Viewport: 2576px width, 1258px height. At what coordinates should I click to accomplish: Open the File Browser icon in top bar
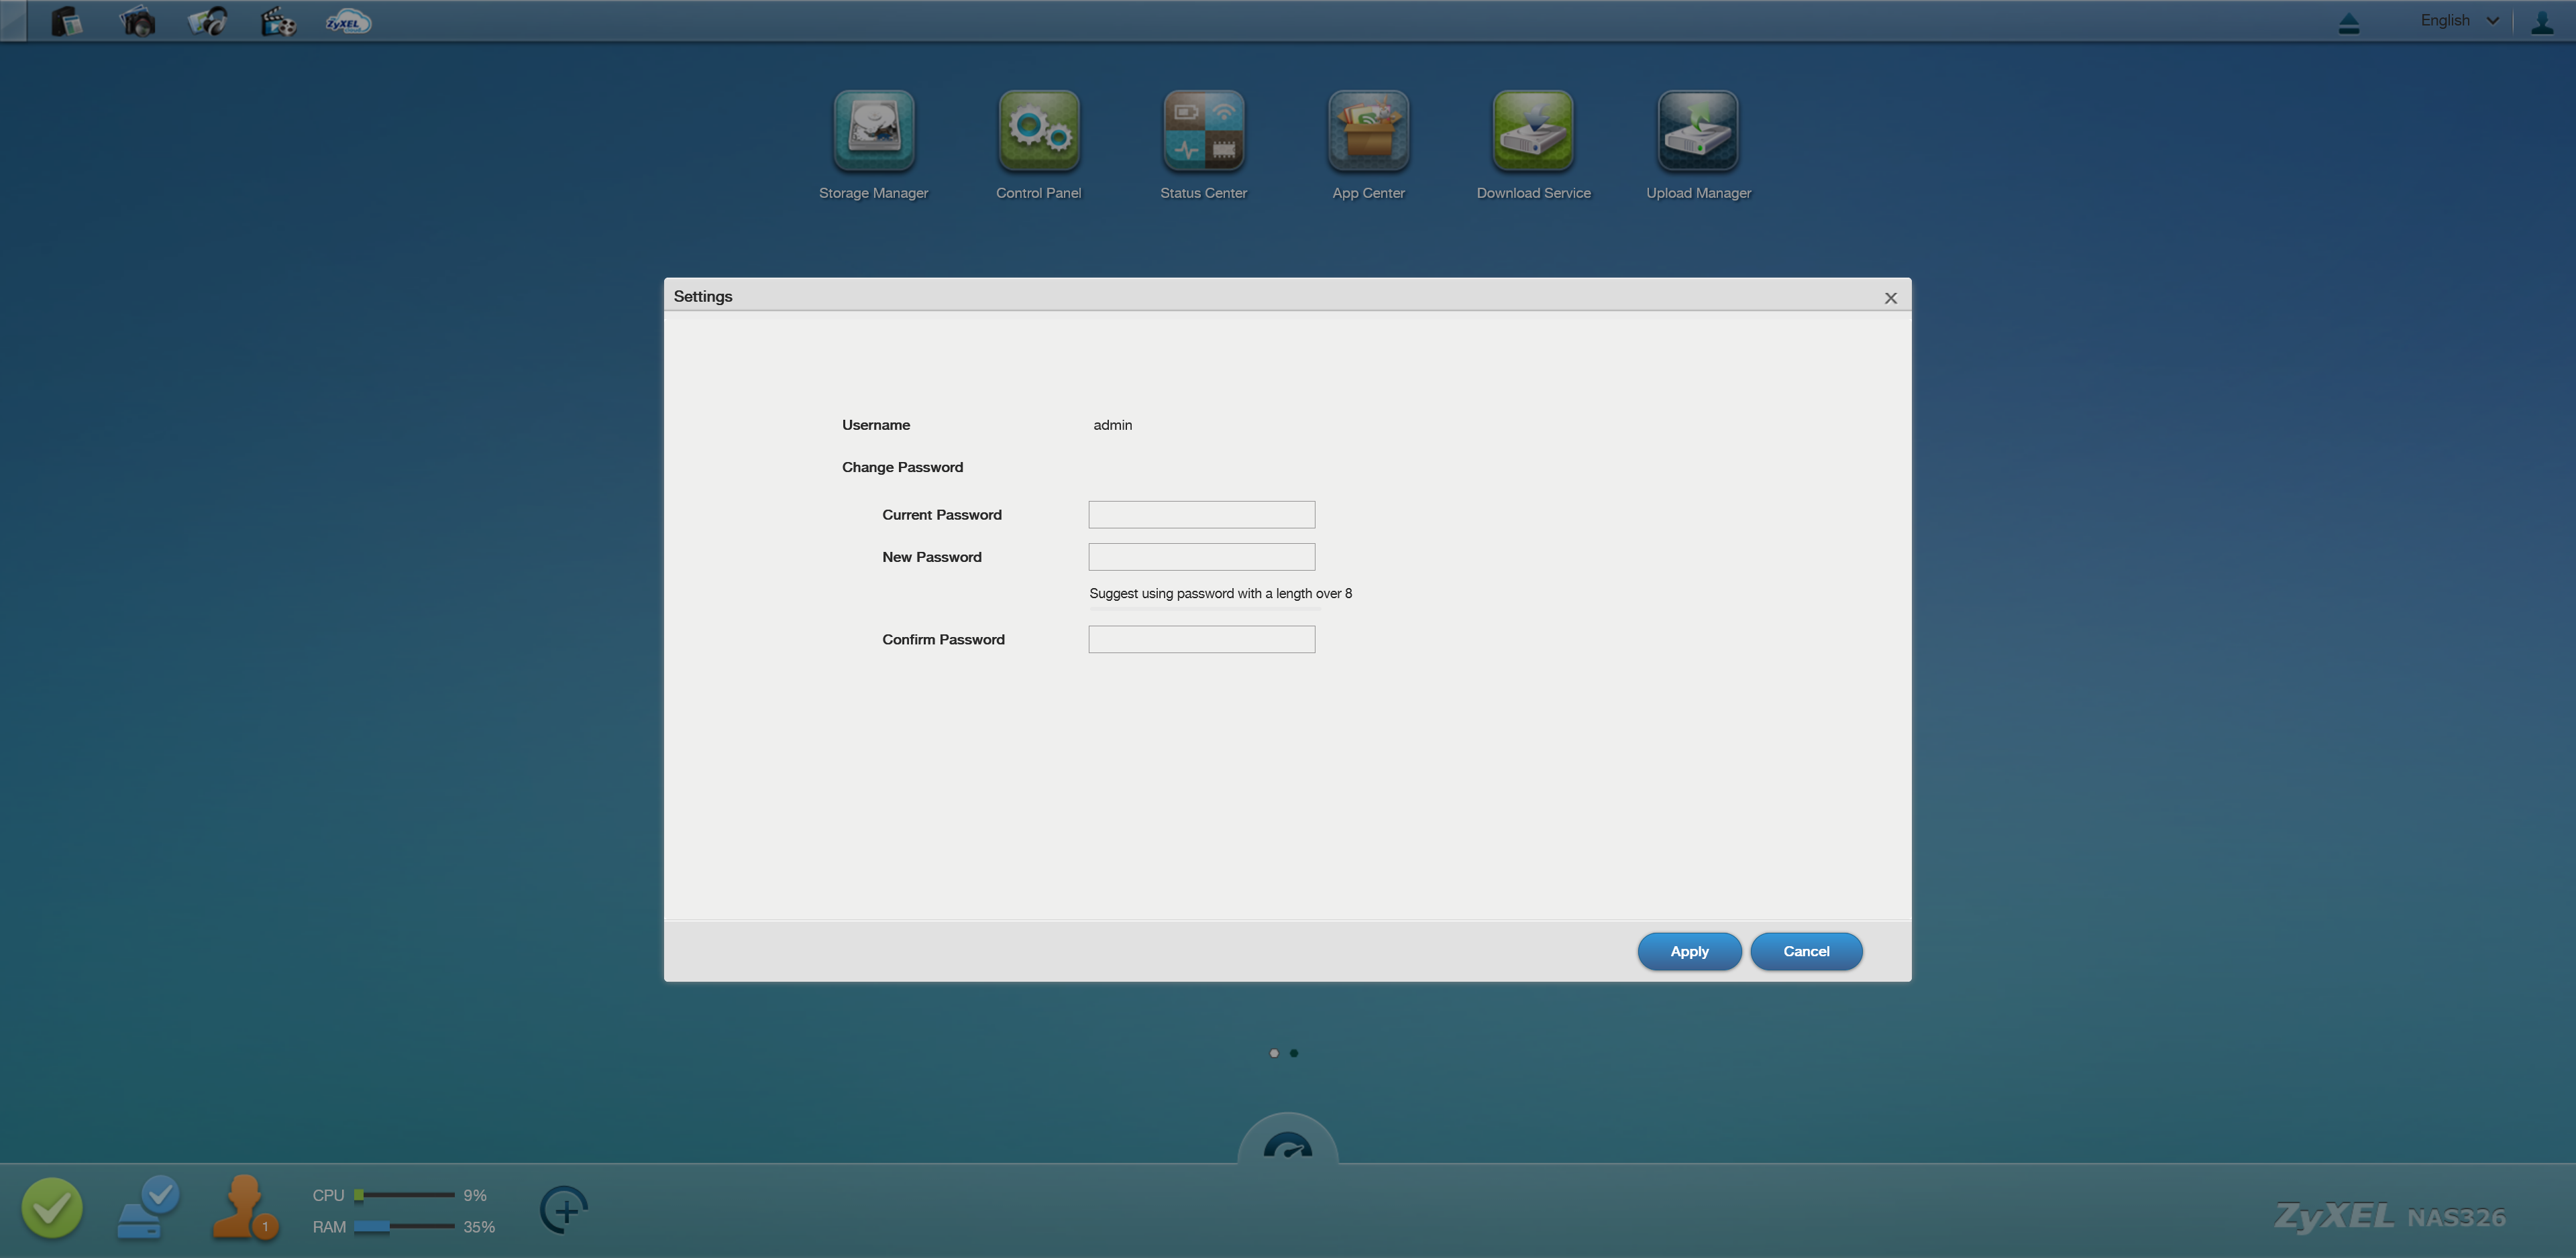[66, 21]
